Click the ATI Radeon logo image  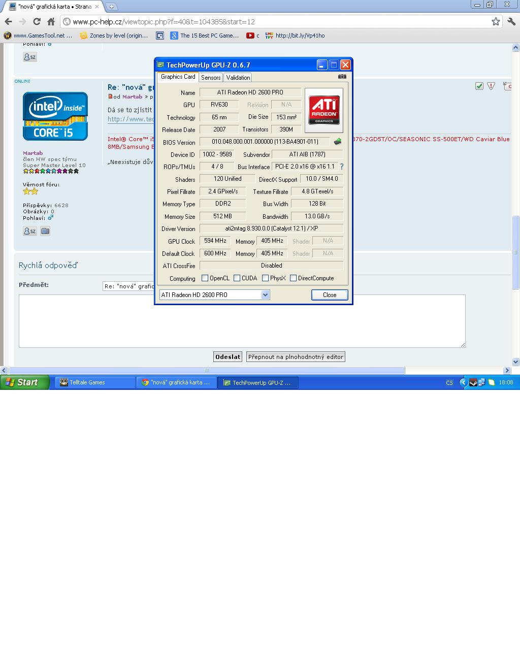tap(324, 111)
